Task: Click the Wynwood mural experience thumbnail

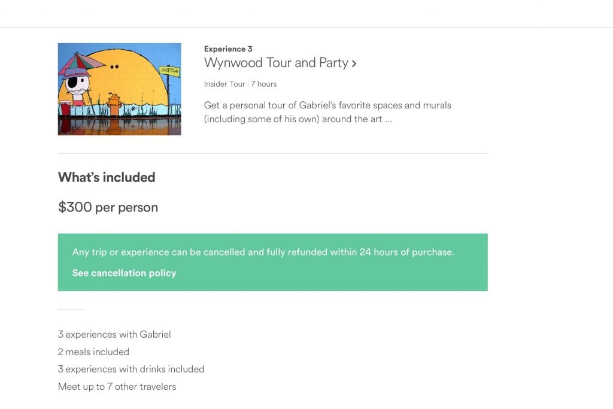Action: click(119, 89)
